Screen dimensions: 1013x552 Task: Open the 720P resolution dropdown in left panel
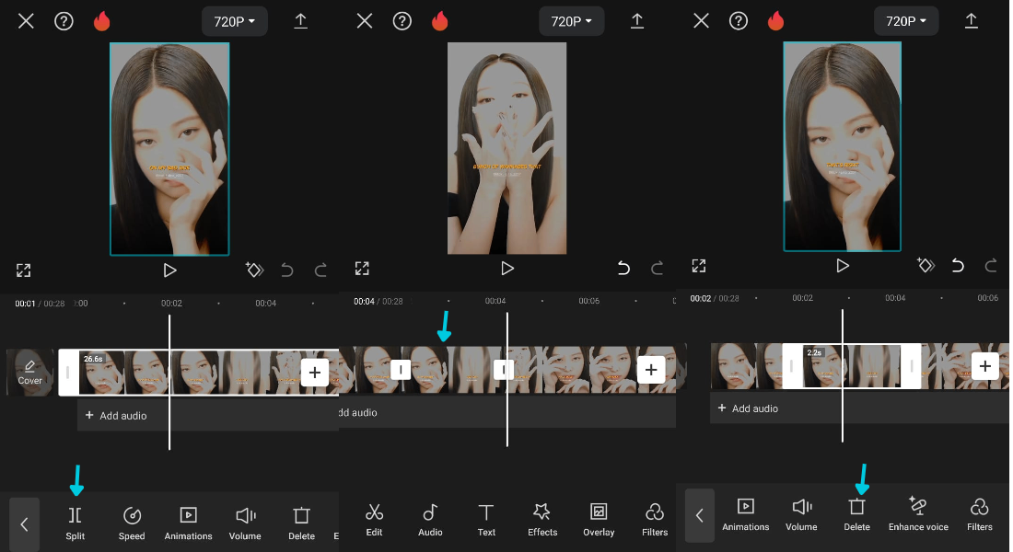point(235,21)
